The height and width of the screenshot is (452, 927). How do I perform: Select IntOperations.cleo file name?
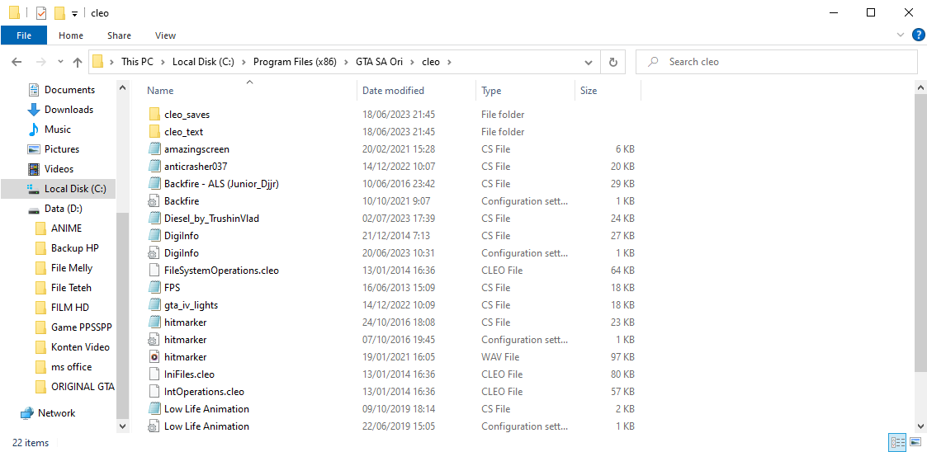pos(204,392)
